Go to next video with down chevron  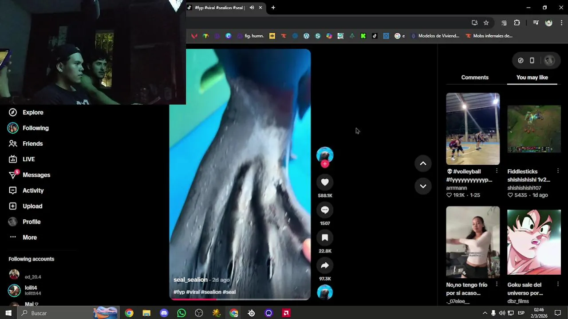pos(423,186)
